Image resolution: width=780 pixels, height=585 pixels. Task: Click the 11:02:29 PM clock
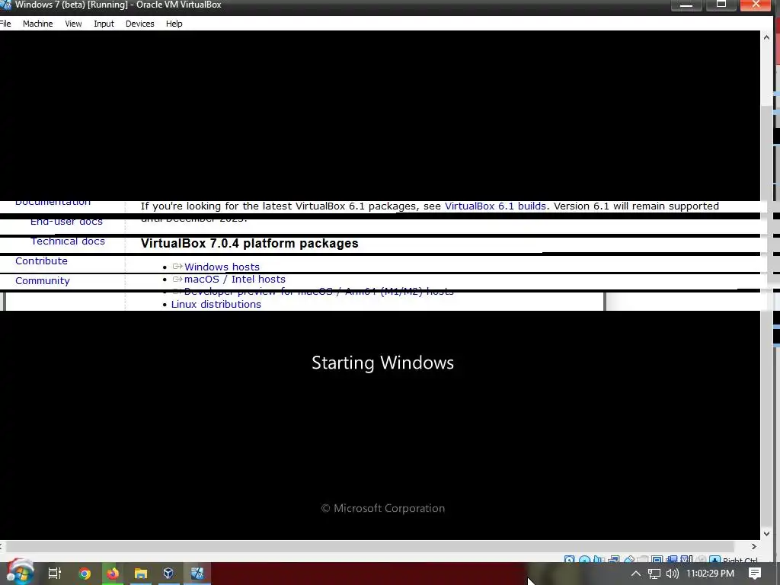pyautogui.click(x=710, y=573)
